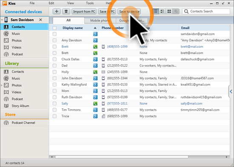Open the Tools menu

tap(90, 3)
